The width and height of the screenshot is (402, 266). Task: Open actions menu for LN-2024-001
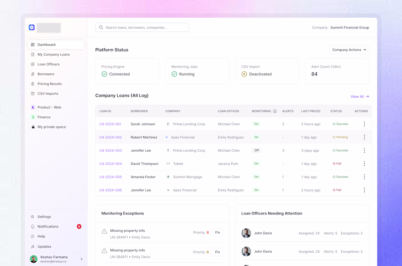pos(364,124)
